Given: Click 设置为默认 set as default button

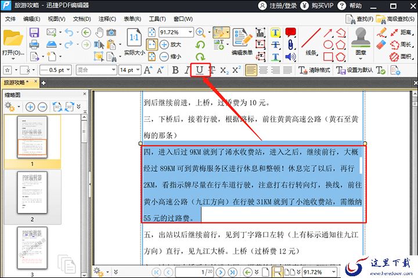Looking at the screenshot, I should [x=355, y=70].
